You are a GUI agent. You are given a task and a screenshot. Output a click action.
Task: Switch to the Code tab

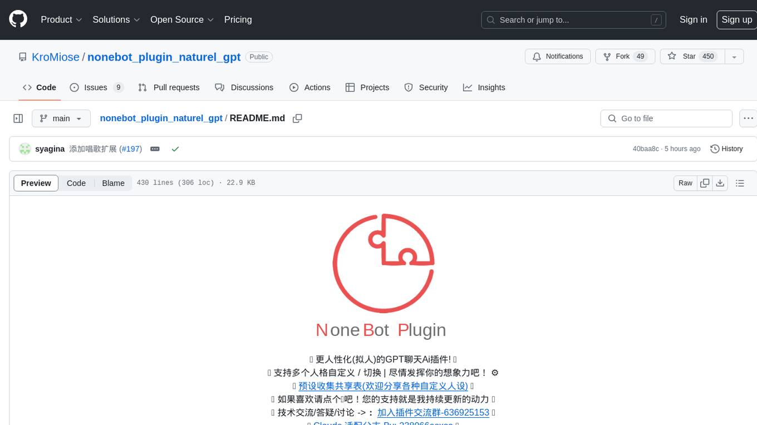(40, 87)
